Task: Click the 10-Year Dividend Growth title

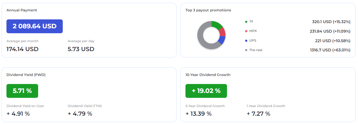Action: tap(208, 75)
